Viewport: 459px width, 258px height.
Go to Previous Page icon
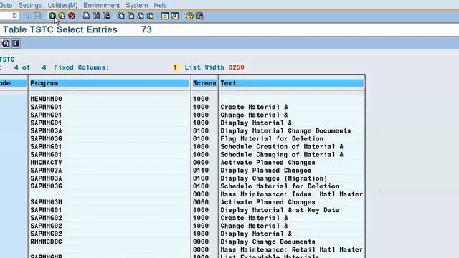click(131, 16)
